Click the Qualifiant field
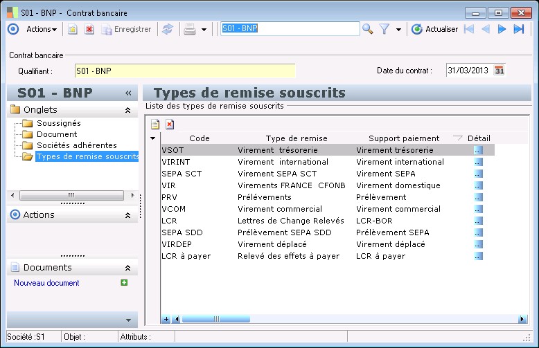Image resolution: width=539 pixels, height=348 pixels. pyautogui.click(x=185, y=71)
